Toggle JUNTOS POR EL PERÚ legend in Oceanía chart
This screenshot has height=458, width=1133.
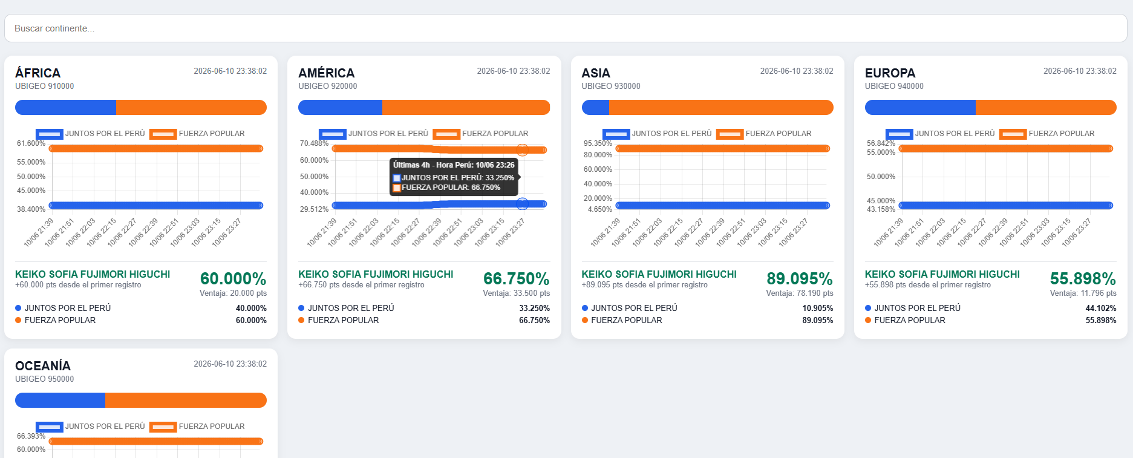click(90, 427)
